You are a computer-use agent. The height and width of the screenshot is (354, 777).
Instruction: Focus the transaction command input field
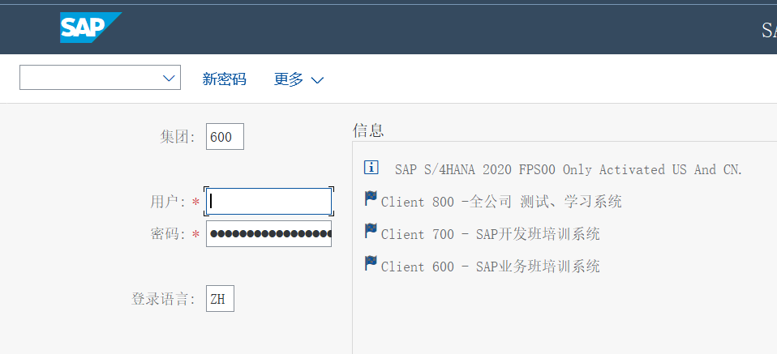point(100,78)
